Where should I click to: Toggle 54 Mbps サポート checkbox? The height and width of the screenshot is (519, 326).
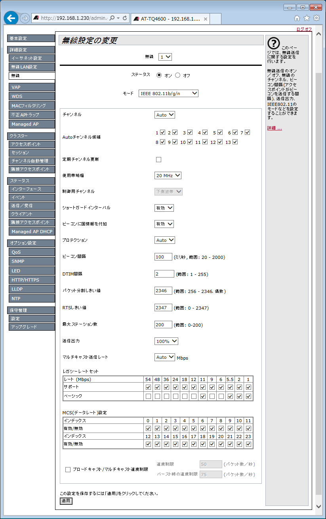pyautogui.click(x=148, y=387)
